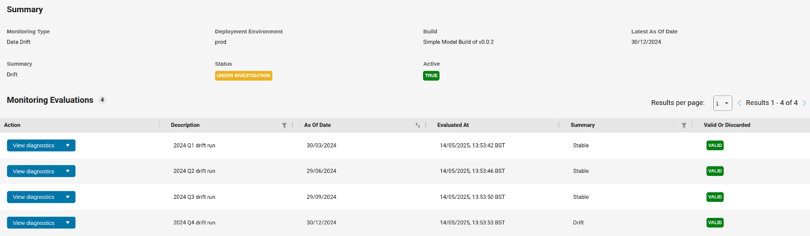View diagnostics for 2024 Q2 drift run
The width and height of the screenshot is (810, 236).
pyautogui.click(x=33, y=171)
